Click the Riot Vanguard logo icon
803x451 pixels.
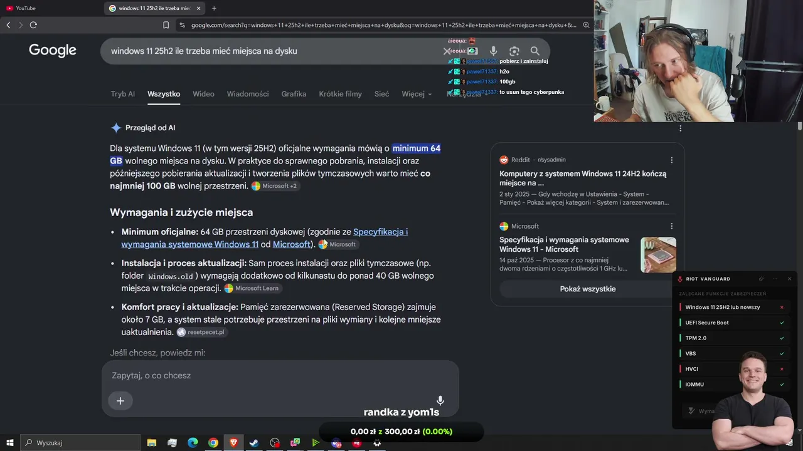point(680,279)
